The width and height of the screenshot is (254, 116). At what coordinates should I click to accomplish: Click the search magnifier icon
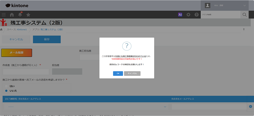244,15
